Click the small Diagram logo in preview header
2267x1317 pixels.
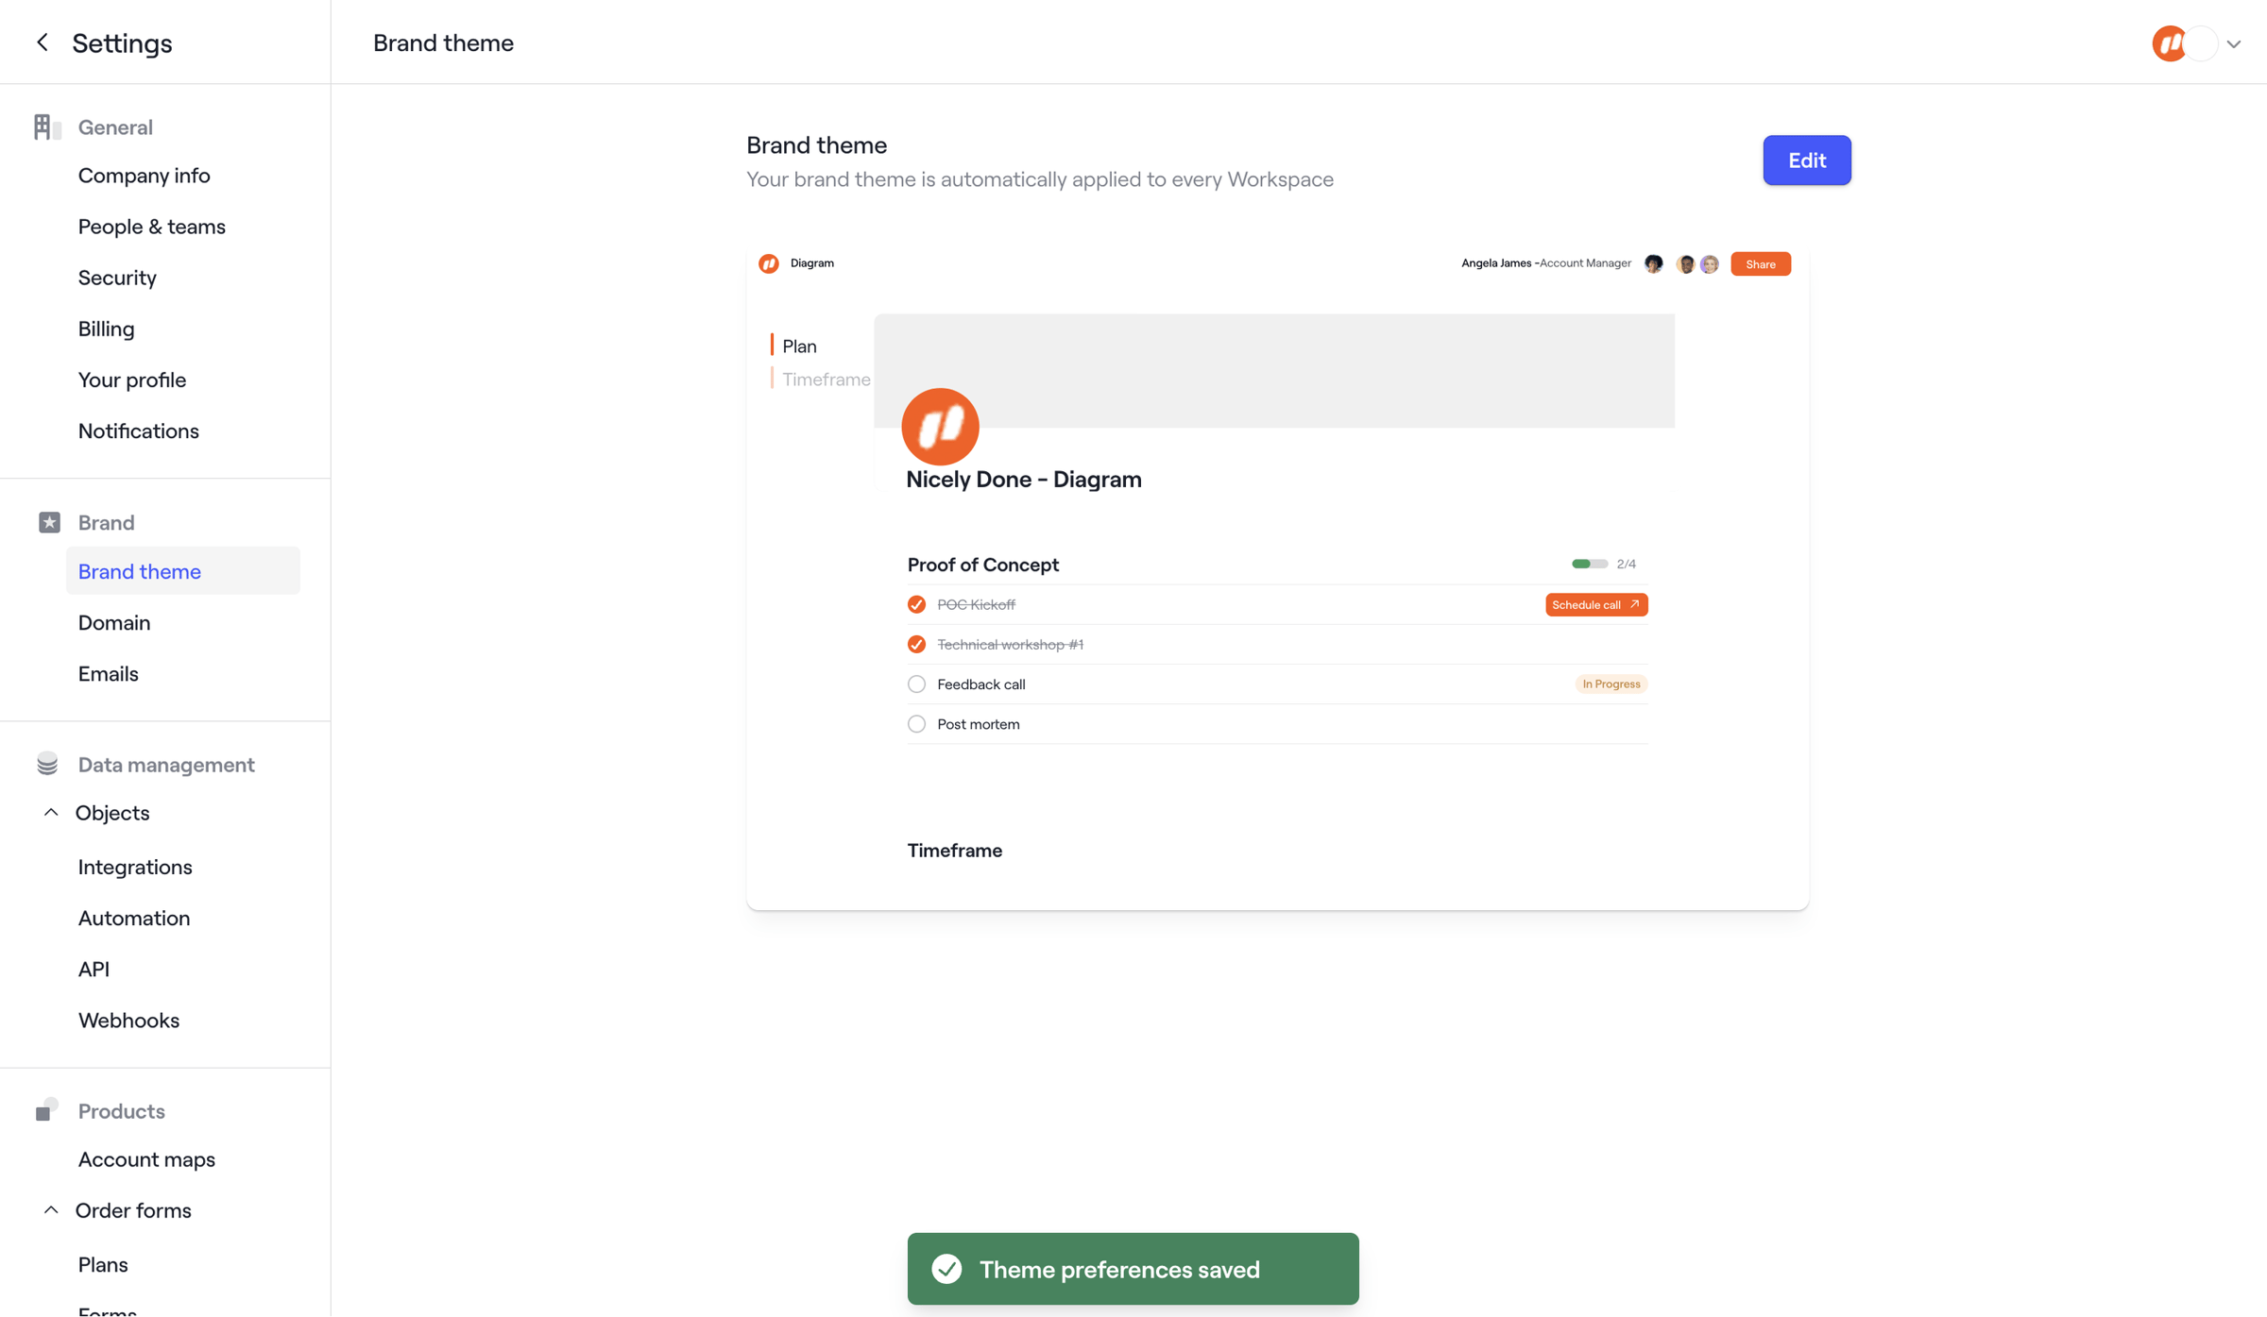click(769, 263)
